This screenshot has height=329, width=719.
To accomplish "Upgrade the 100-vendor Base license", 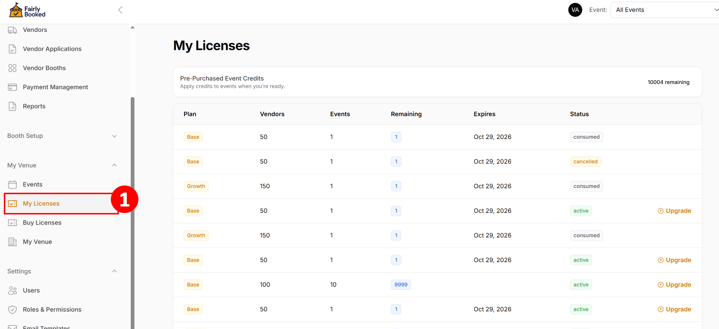I will click(x=674, y=285).
